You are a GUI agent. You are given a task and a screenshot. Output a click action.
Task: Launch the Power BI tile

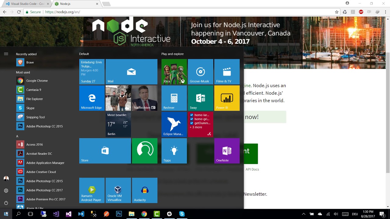pyautogui.click(x=227, y=98)
